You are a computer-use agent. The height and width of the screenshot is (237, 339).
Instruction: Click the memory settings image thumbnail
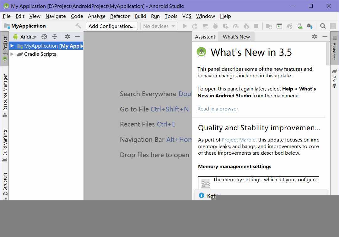pyautogui.click(x=205, y=183)
